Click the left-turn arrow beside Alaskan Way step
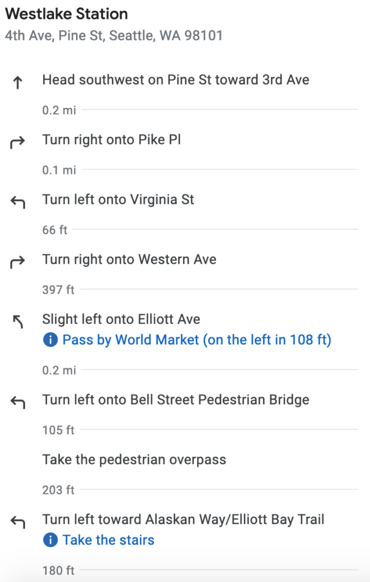The width and height of the screenshot is (370, 582). pyautogui.click(x=18, y=522)
